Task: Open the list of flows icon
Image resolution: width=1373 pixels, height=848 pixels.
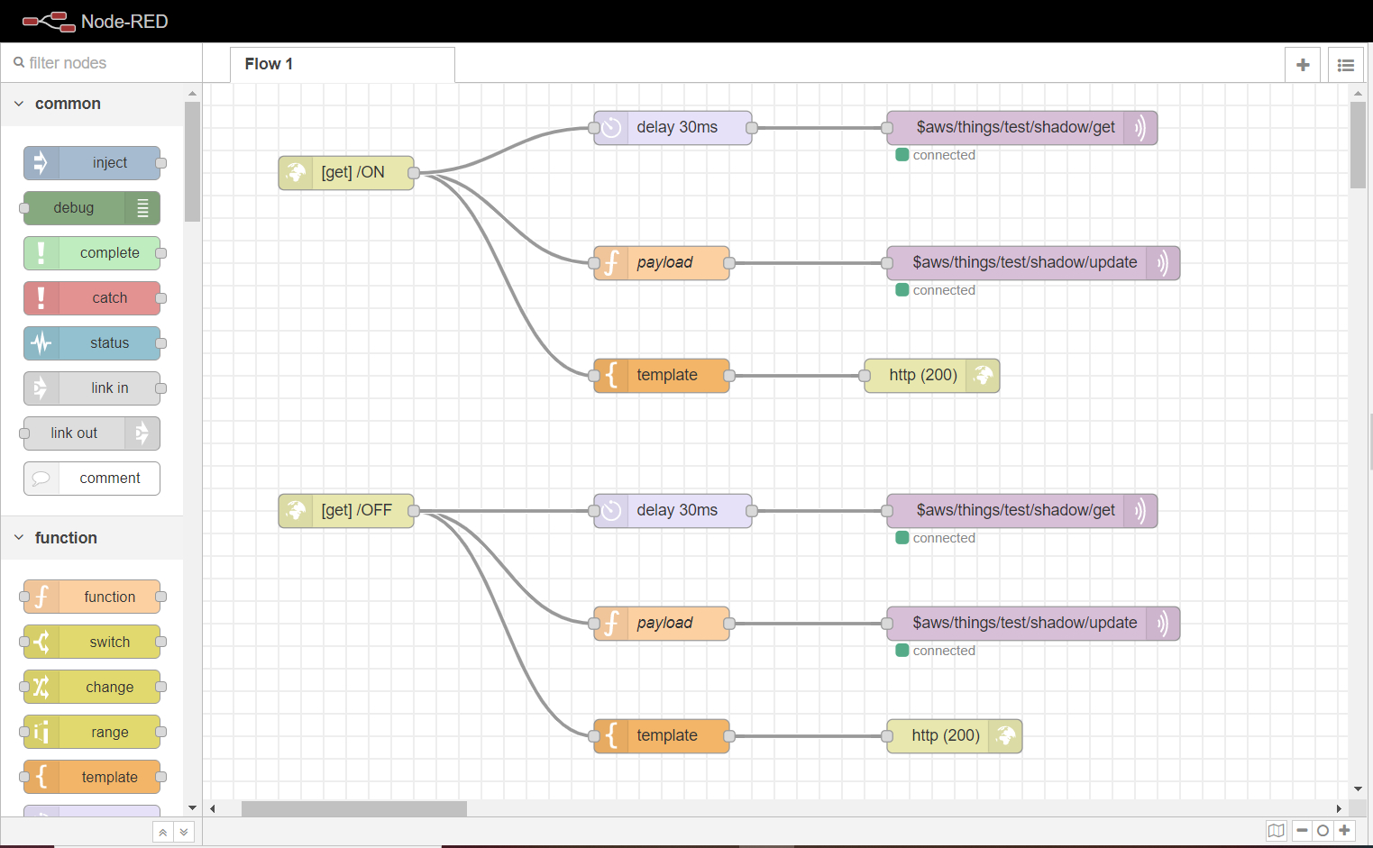Action: coord(1345,65)
